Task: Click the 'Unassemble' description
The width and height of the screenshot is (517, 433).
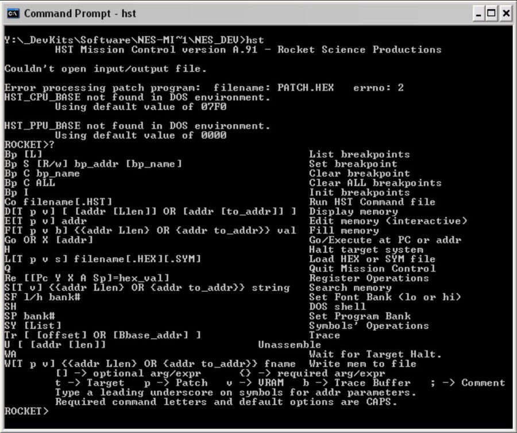Action: (x=290, y=345)
